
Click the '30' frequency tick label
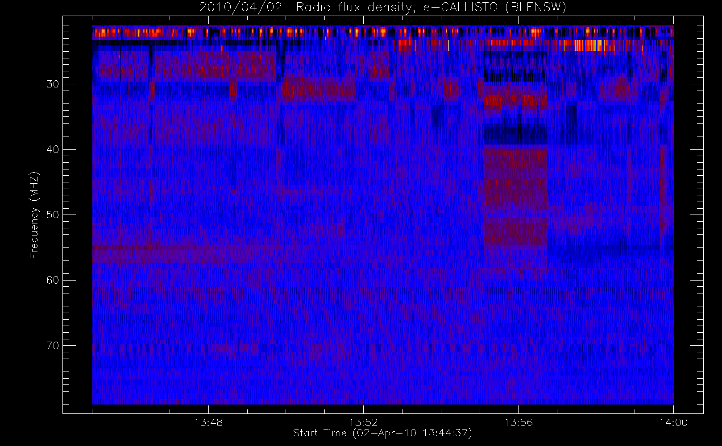(53, 84)
